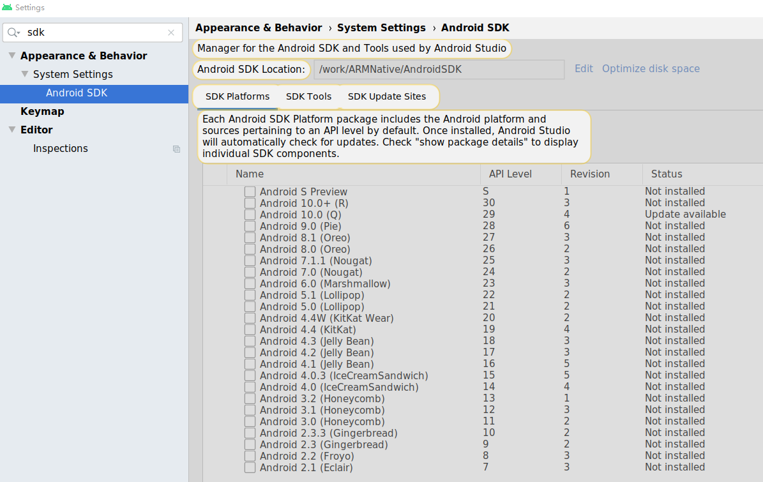Check the Android 4.3 (Jelly Bean) checkbox
This screenshot has width=763, height=482.
(x=250, y=342)
